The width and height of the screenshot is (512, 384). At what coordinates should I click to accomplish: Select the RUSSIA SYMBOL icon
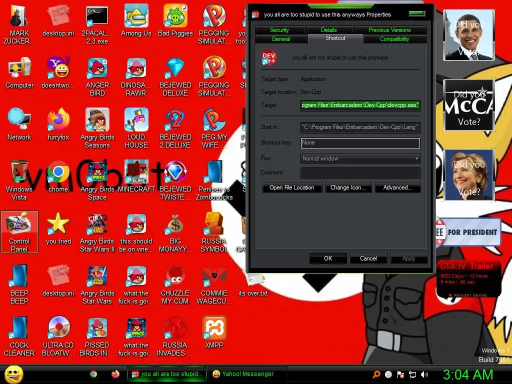point(214,232)
